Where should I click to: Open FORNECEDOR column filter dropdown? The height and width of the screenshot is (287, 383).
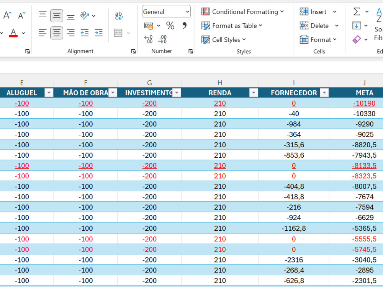click(324, 93)
